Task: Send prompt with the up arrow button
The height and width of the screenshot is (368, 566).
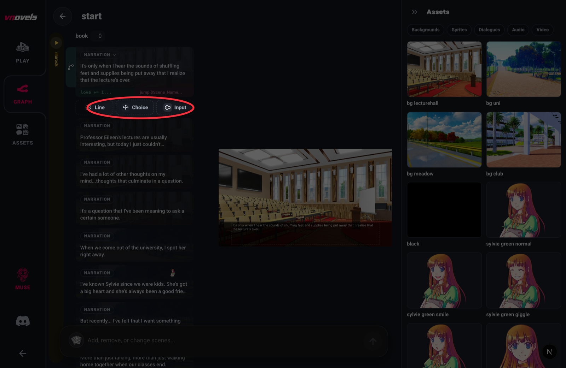Action: [x=373, y=341]
